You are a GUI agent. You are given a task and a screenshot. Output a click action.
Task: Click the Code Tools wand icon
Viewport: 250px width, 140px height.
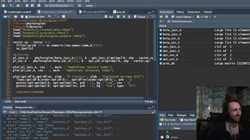point(55,16)
